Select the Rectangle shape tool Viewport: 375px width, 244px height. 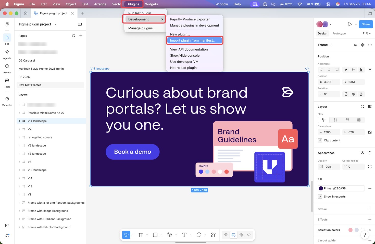155,235
